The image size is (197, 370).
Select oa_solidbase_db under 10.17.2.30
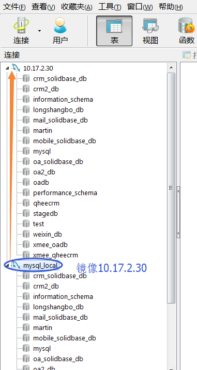point(58,161)
